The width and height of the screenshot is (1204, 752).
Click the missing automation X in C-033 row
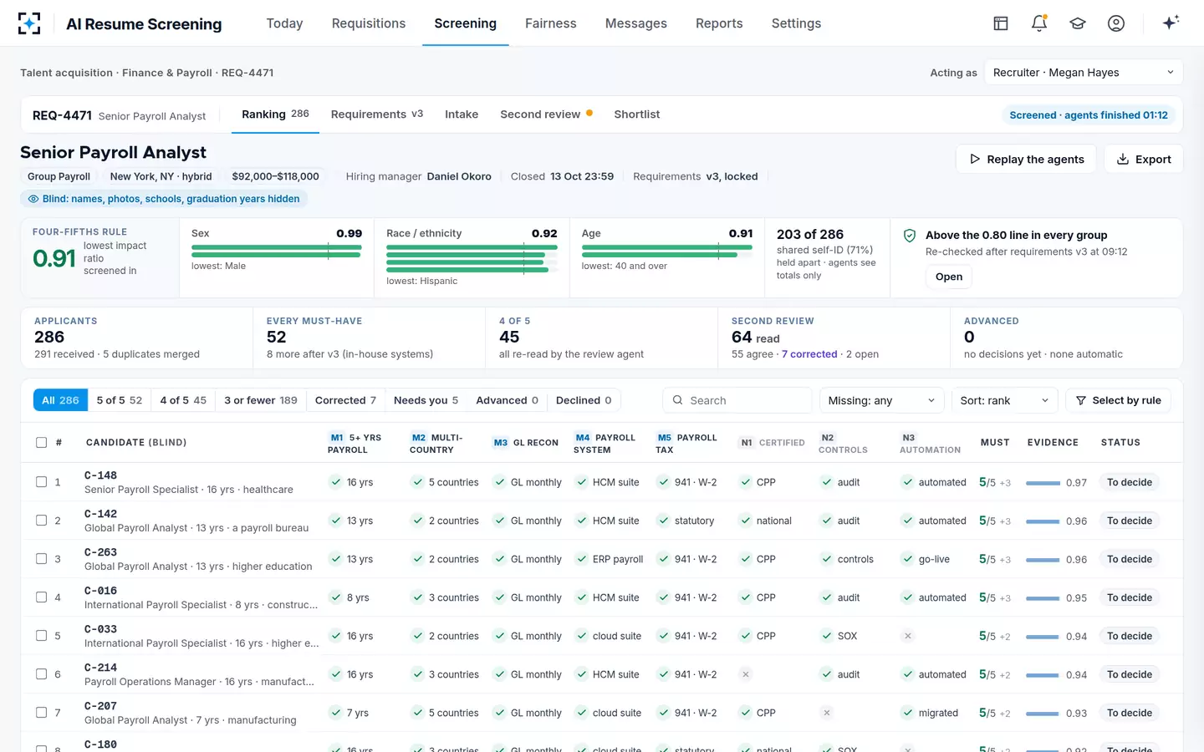[908, 636]
